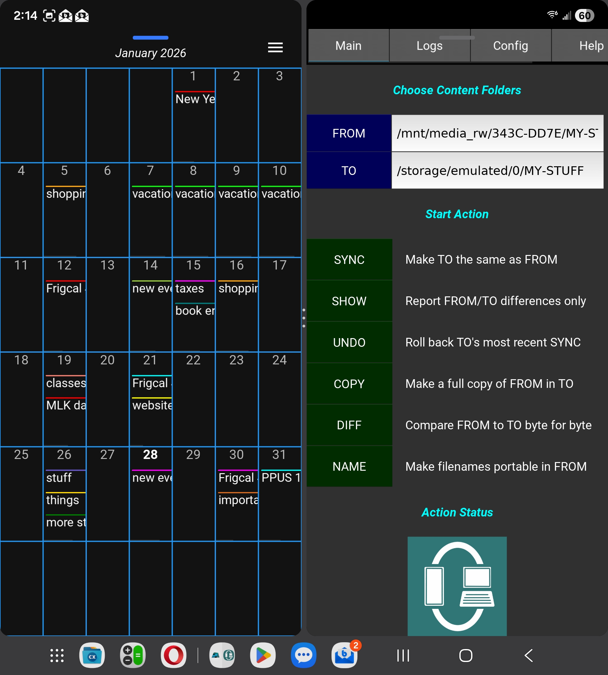Viewport: 608px width, 675px height.
Task: Open the calculator dock app
Action: point(133,655)
